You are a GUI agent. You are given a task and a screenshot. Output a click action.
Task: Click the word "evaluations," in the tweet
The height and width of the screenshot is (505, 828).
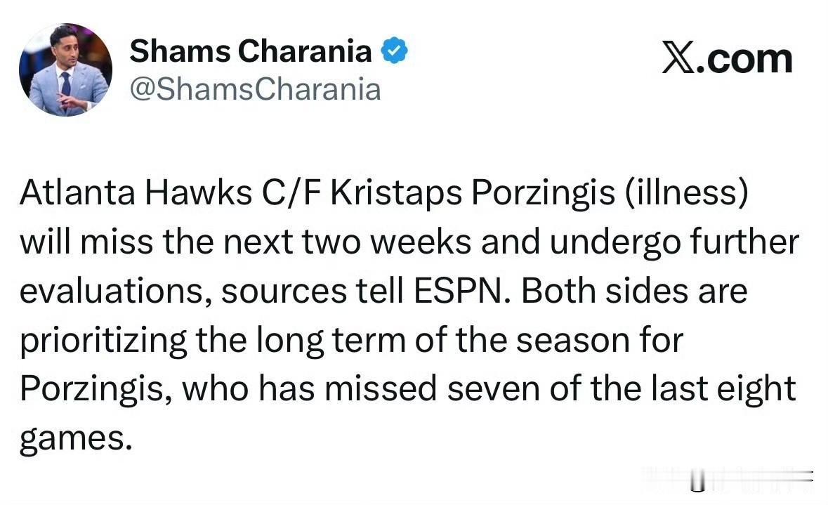(x=115, y=291)
